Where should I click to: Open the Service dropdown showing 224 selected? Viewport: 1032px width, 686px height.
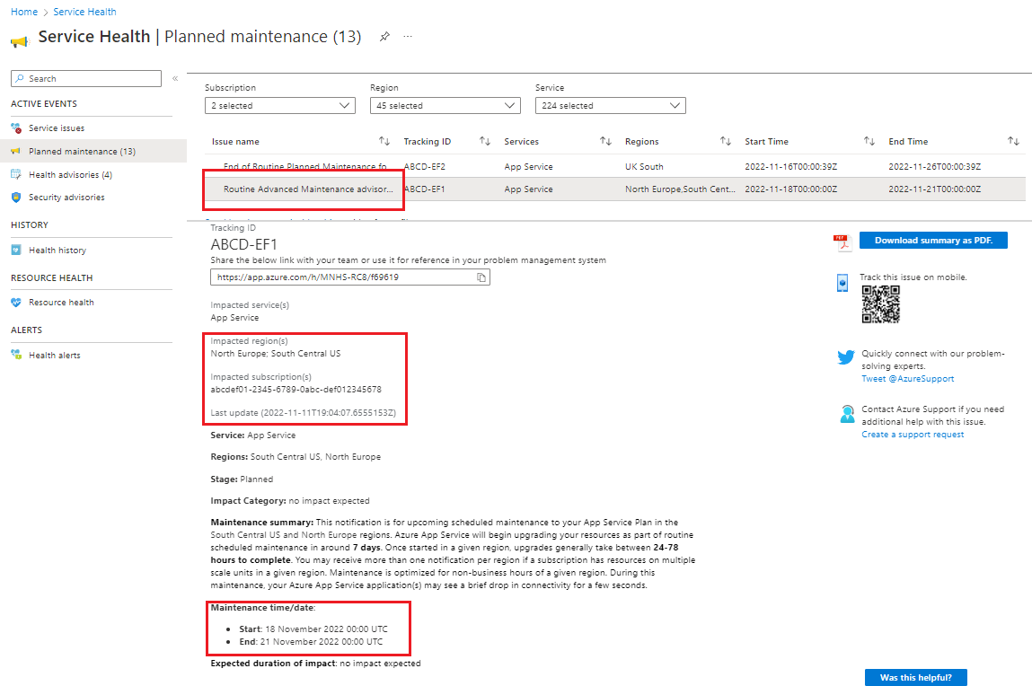610,106
